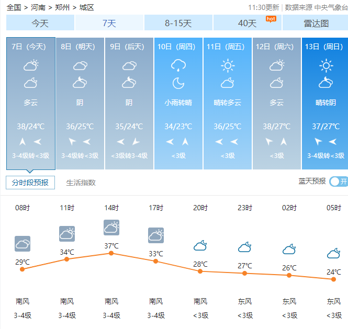Click the 小雨转晴 weather description
Image resolution: width=348 pixels, height=329 pixels.
click(178, 103)
